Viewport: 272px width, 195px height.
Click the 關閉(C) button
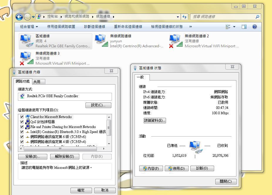click(x=226, y=181)
